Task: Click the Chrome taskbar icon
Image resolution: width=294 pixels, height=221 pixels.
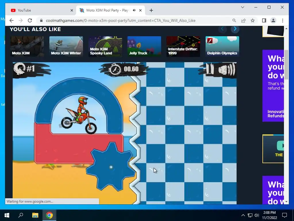Action: pos(49,215)
